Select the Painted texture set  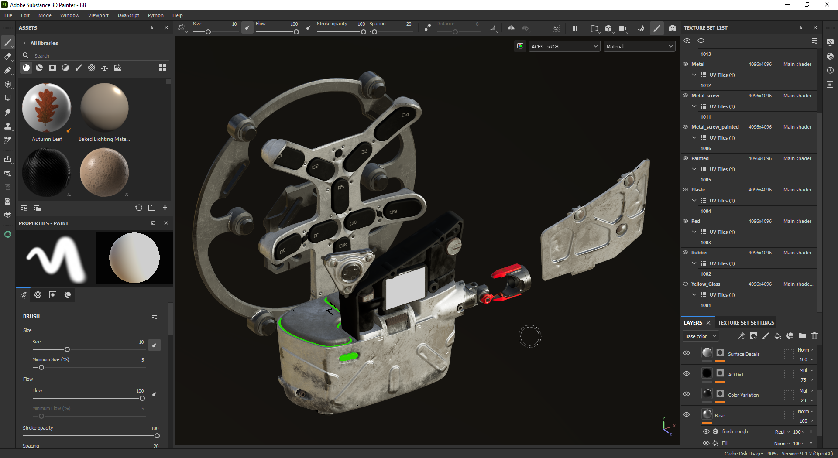pos(700,158)
